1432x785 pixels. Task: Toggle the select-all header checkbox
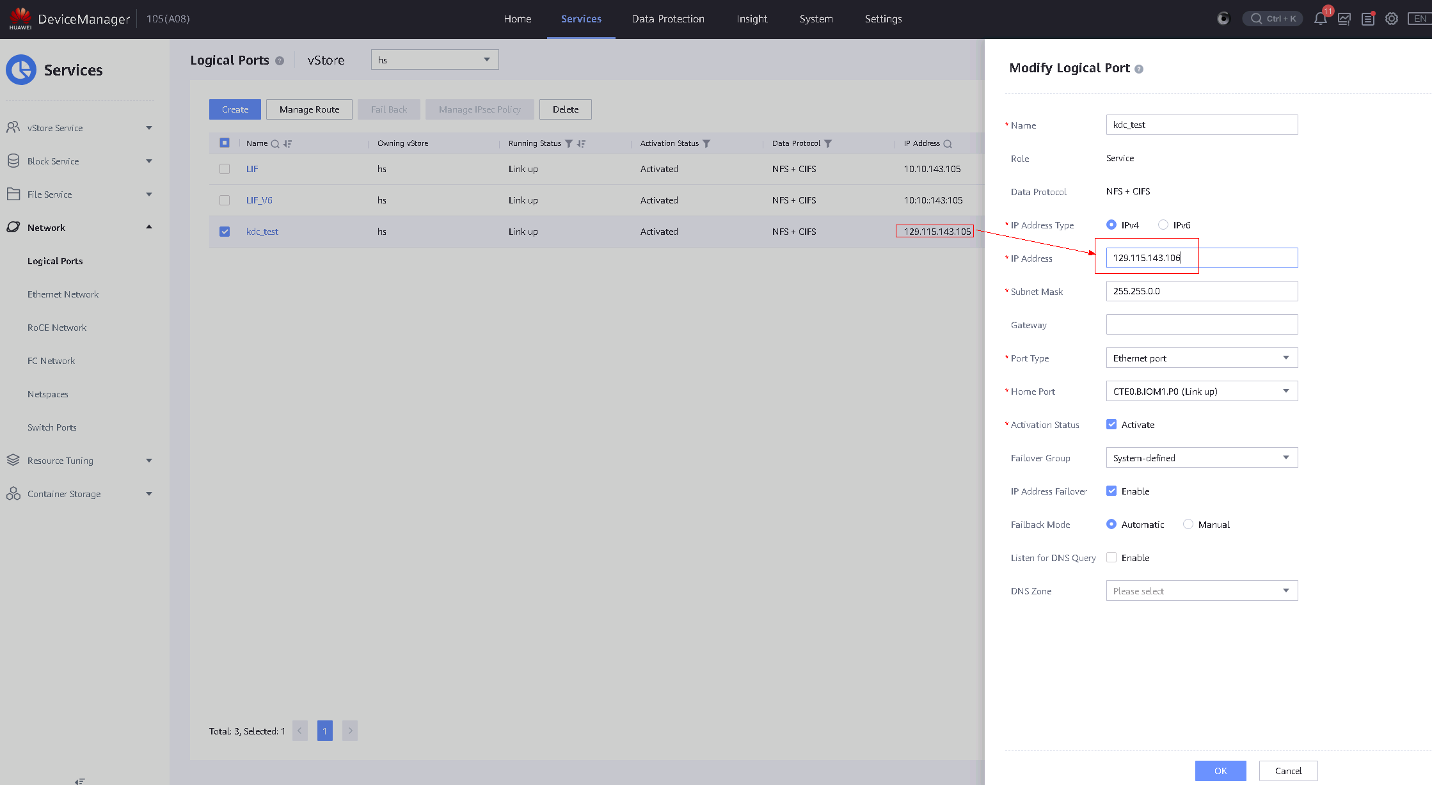click(x=225, y=143)
